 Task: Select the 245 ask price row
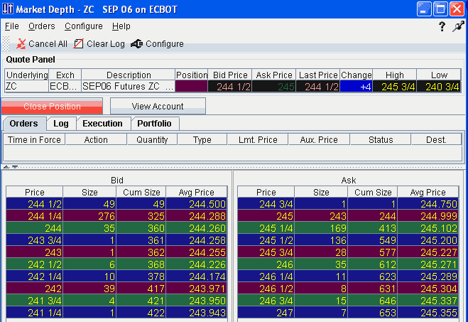[x=266, y=215]
